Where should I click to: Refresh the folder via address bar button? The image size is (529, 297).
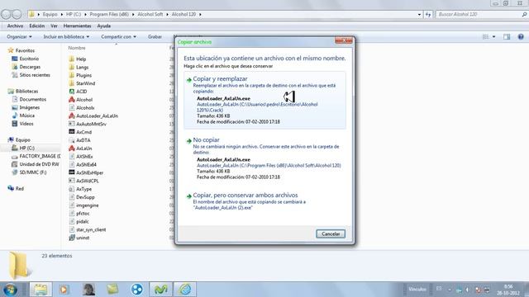point(428,15)
